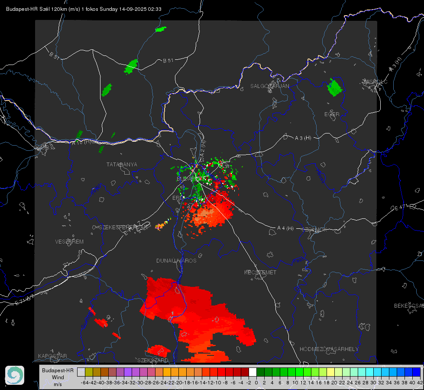Click the KAPOSVÁR city label
This screenshot has height=390, width=424.
[x=52, y=356]
